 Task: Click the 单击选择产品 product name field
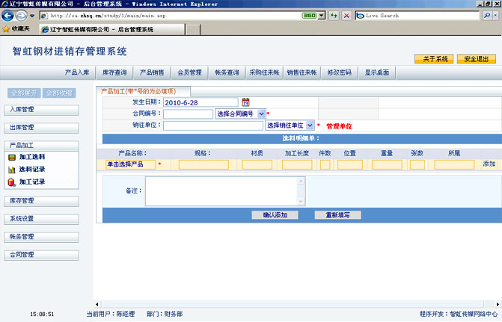[x=130, y=164]
